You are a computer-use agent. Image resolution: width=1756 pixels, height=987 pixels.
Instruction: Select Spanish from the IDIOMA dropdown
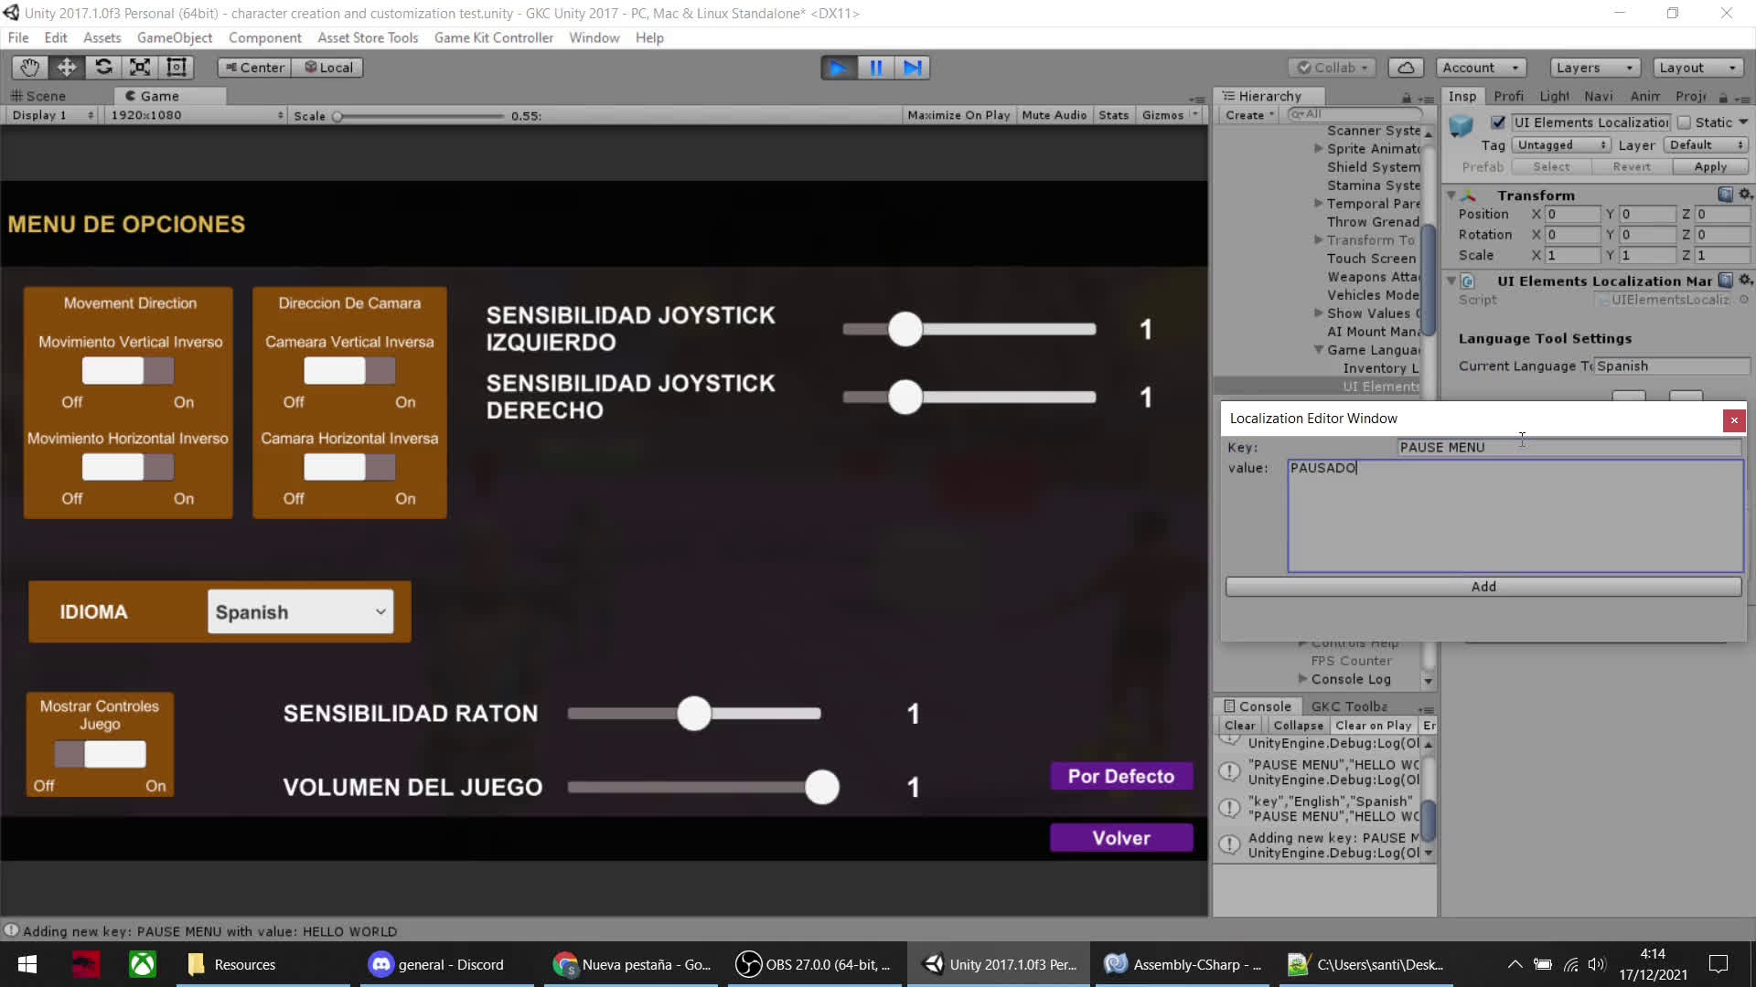pos(300,612)
